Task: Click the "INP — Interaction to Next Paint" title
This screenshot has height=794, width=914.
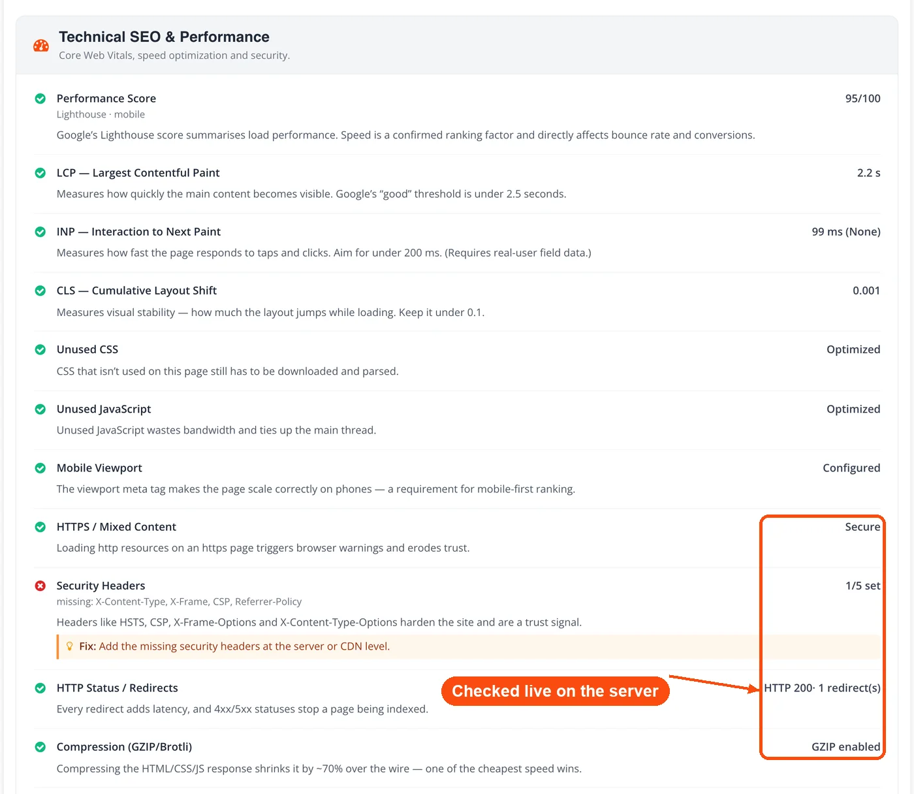Action: 138,232
